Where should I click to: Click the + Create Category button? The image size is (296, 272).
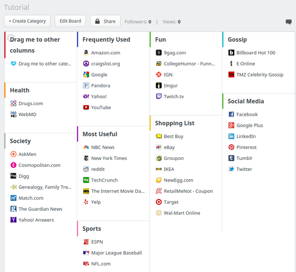click(27, 21)
